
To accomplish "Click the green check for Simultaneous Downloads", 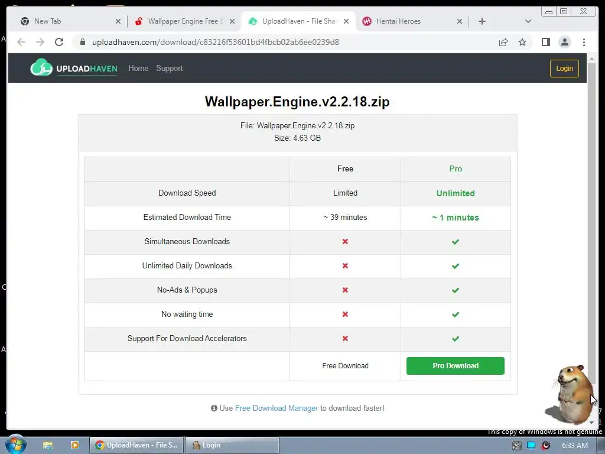I will pos(456,242).
